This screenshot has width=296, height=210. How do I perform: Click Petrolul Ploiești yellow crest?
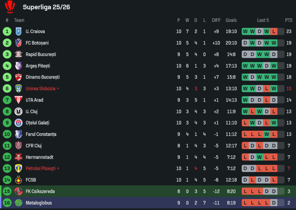coord(18,168)
